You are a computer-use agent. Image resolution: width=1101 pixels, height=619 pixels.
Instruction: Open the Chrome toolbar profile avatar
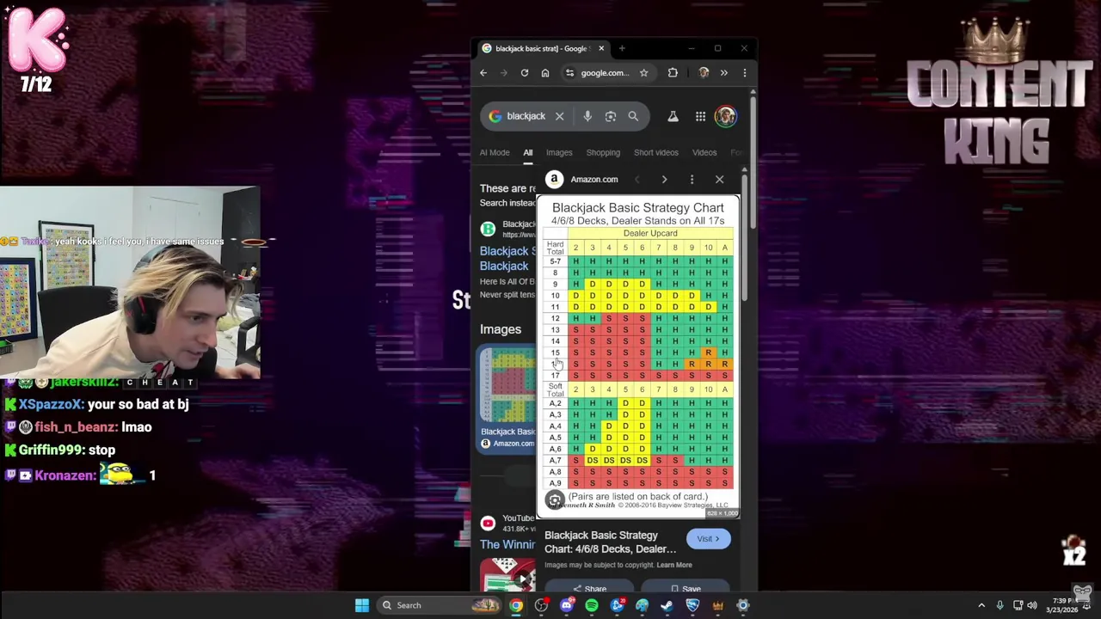pyautogui.click(x=704, y=73)
